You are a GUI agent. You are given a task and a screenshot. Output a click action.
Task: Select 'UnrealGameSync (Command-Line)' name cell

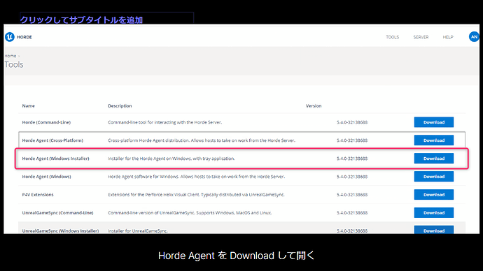57,212
